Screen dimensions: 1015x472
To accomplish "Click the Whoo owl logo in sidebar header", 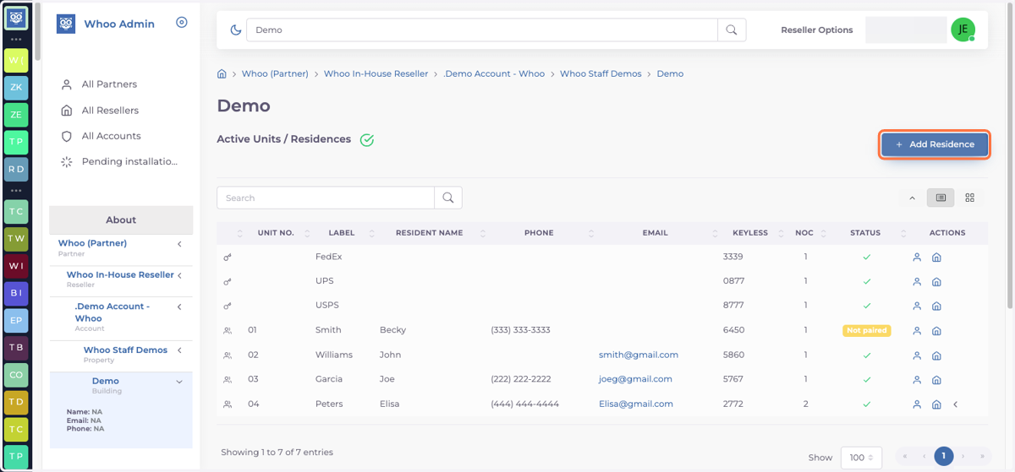I will (x=66, y=24).
